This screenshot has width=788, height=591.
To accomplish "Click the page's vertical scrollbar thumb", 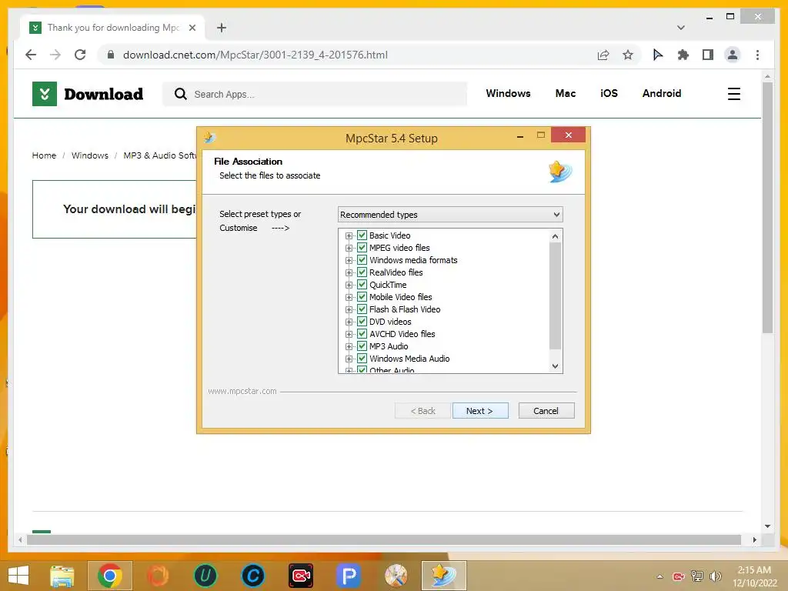I will tap(767, 207).
